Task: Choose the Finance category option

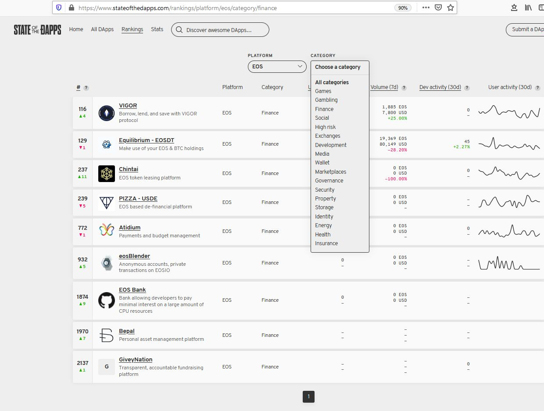Action: click(324, 109)
